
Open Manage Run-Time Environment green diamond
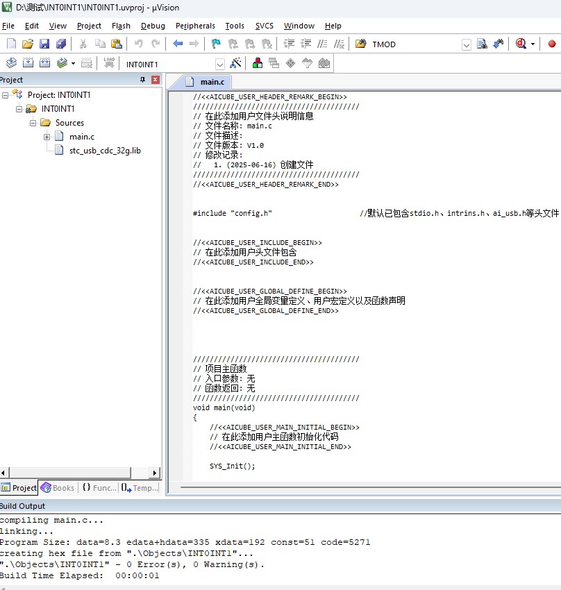(290, 63)
